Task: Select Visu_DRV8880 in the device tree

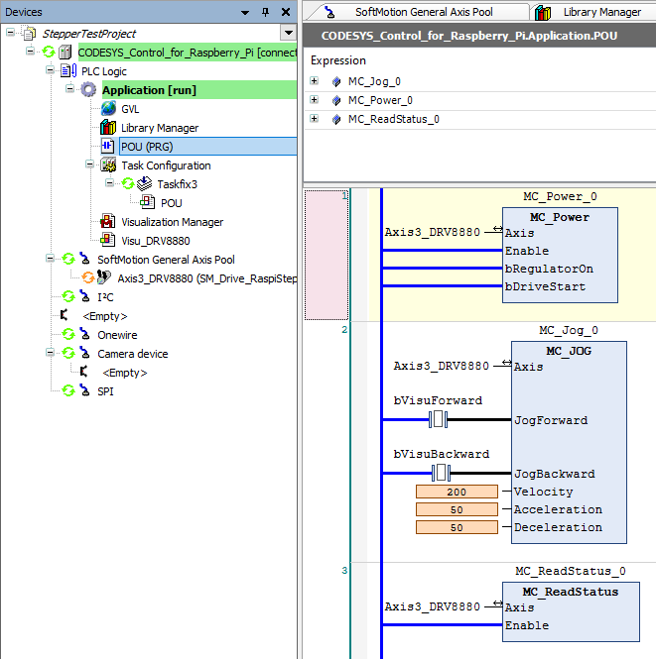Action: (x=155, y=241)
